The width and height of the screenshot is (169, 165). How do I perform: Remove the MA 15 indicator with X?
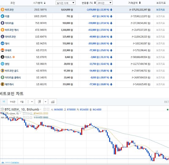(x=31, y=113)
